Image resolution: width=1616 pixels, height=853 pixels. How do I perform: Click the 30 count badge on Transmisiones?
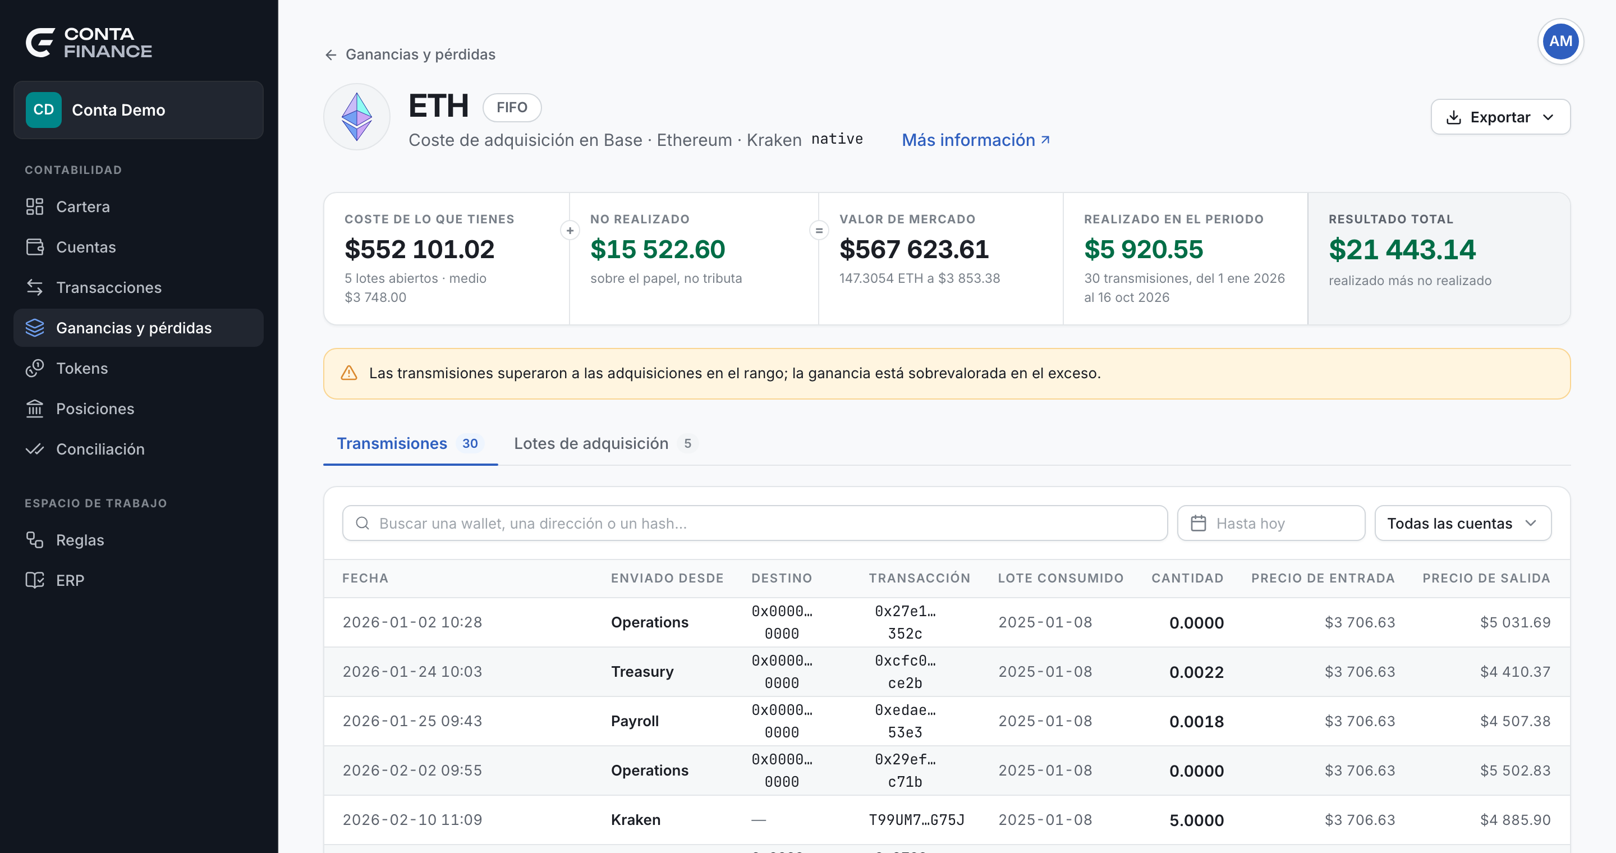coord(470,443)
